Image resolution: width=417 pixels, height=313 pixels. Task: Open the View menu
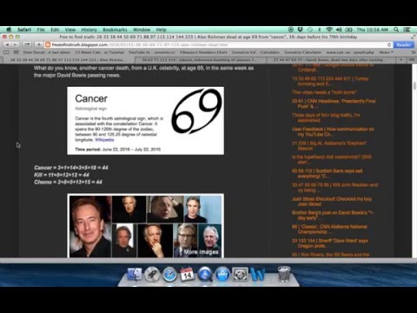coord(70,30)
